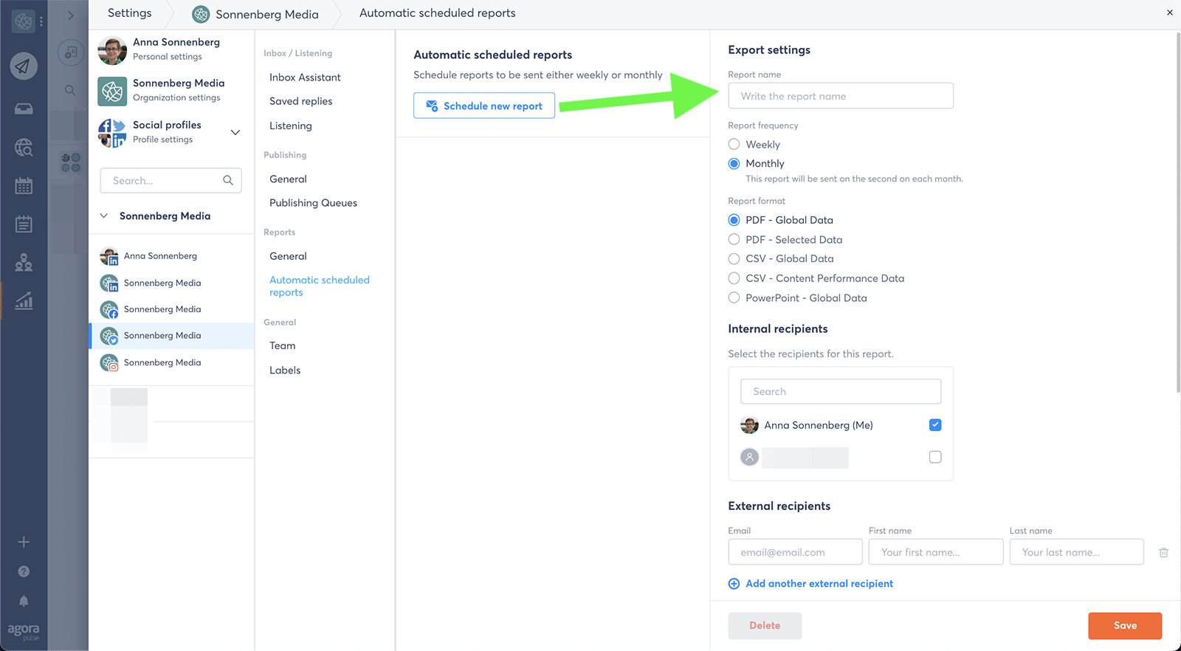Select the Sonnenberg Media Twitter profile
The image size is (1181, 651).
tap(171, 336)
